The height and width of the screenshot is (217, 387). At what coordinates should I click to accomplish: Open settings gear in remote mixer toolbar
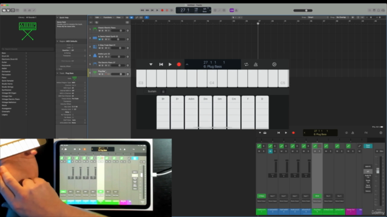[x=381, y=133]
